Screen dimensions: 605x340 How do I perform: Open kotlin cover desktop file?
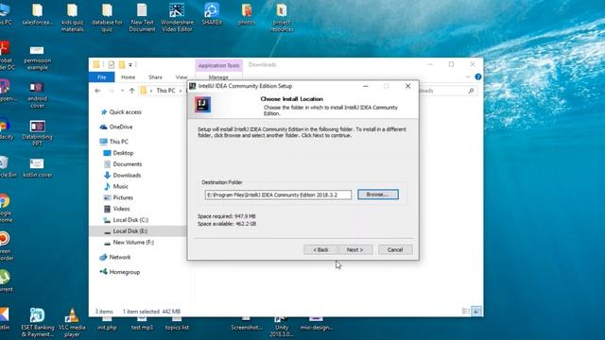tap(37, 168)
